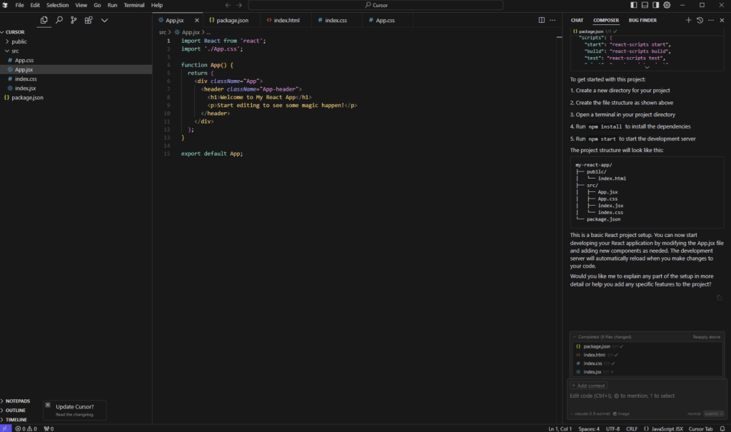Click Update Cursor? notification text
Screen dimensions: 731x432
(x=74, y=407)
